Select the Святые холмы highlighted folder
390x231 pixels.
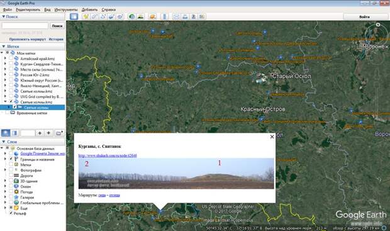pos(36,107)
